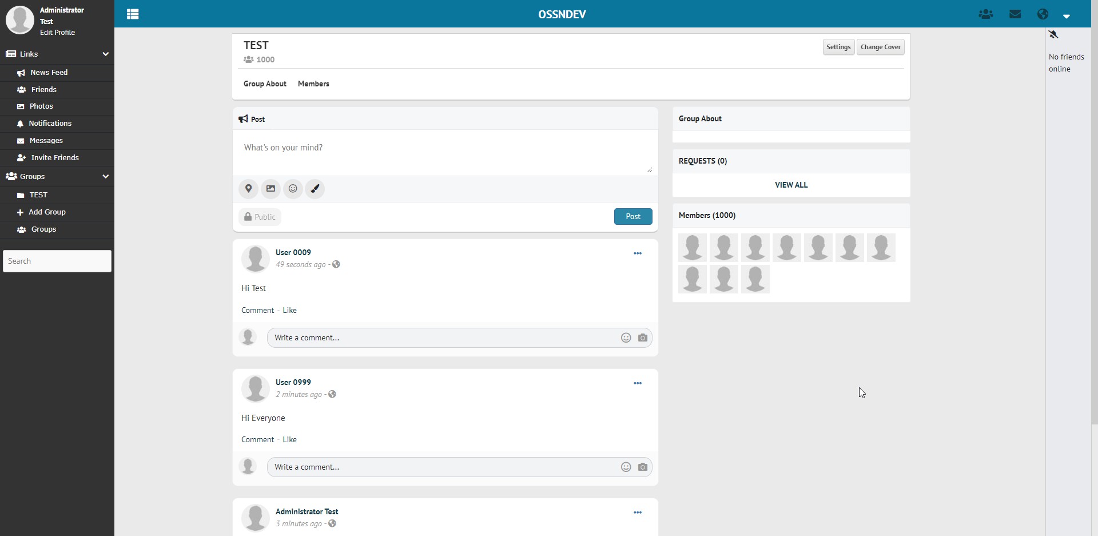This screenshot has width=1098, height=536.
Task: Click the photo upload icon in post composer
Action: tap(270, 189)
